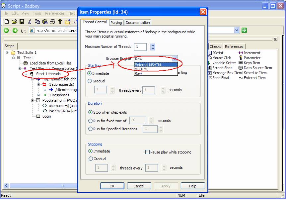Click the Cut scissors toolbar icon
286x200 pixels.
[x=30, y=22]
